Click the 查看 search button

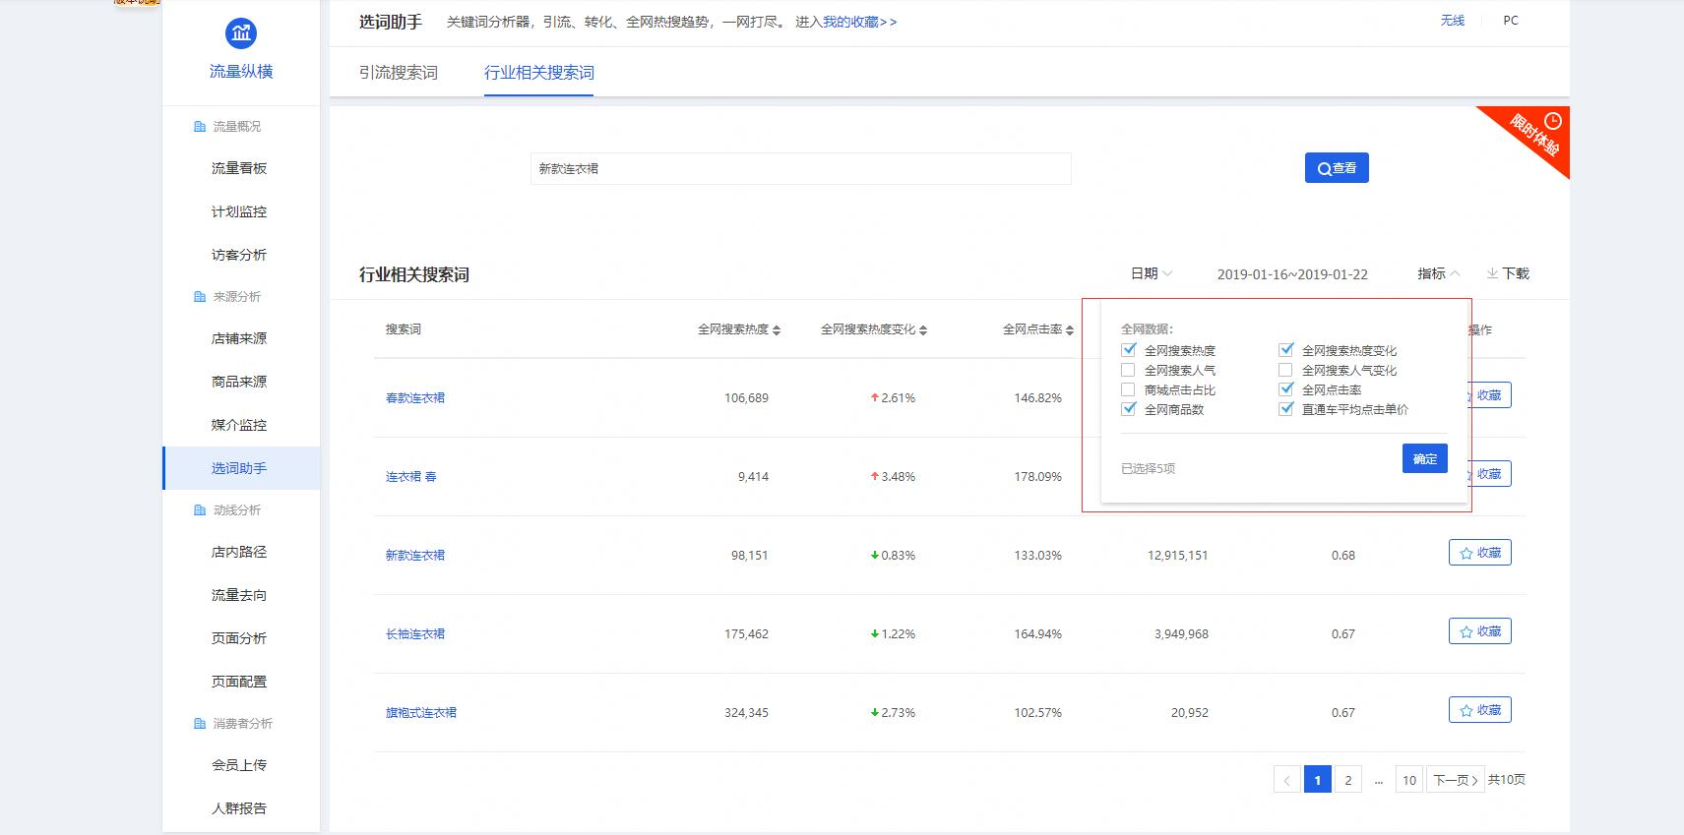(x=1337, y=168)
